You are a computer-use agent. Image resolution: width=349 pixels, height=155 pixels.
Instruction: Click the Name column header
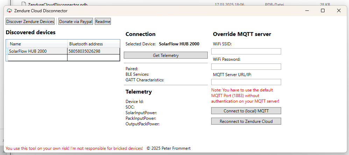(38, 44)
